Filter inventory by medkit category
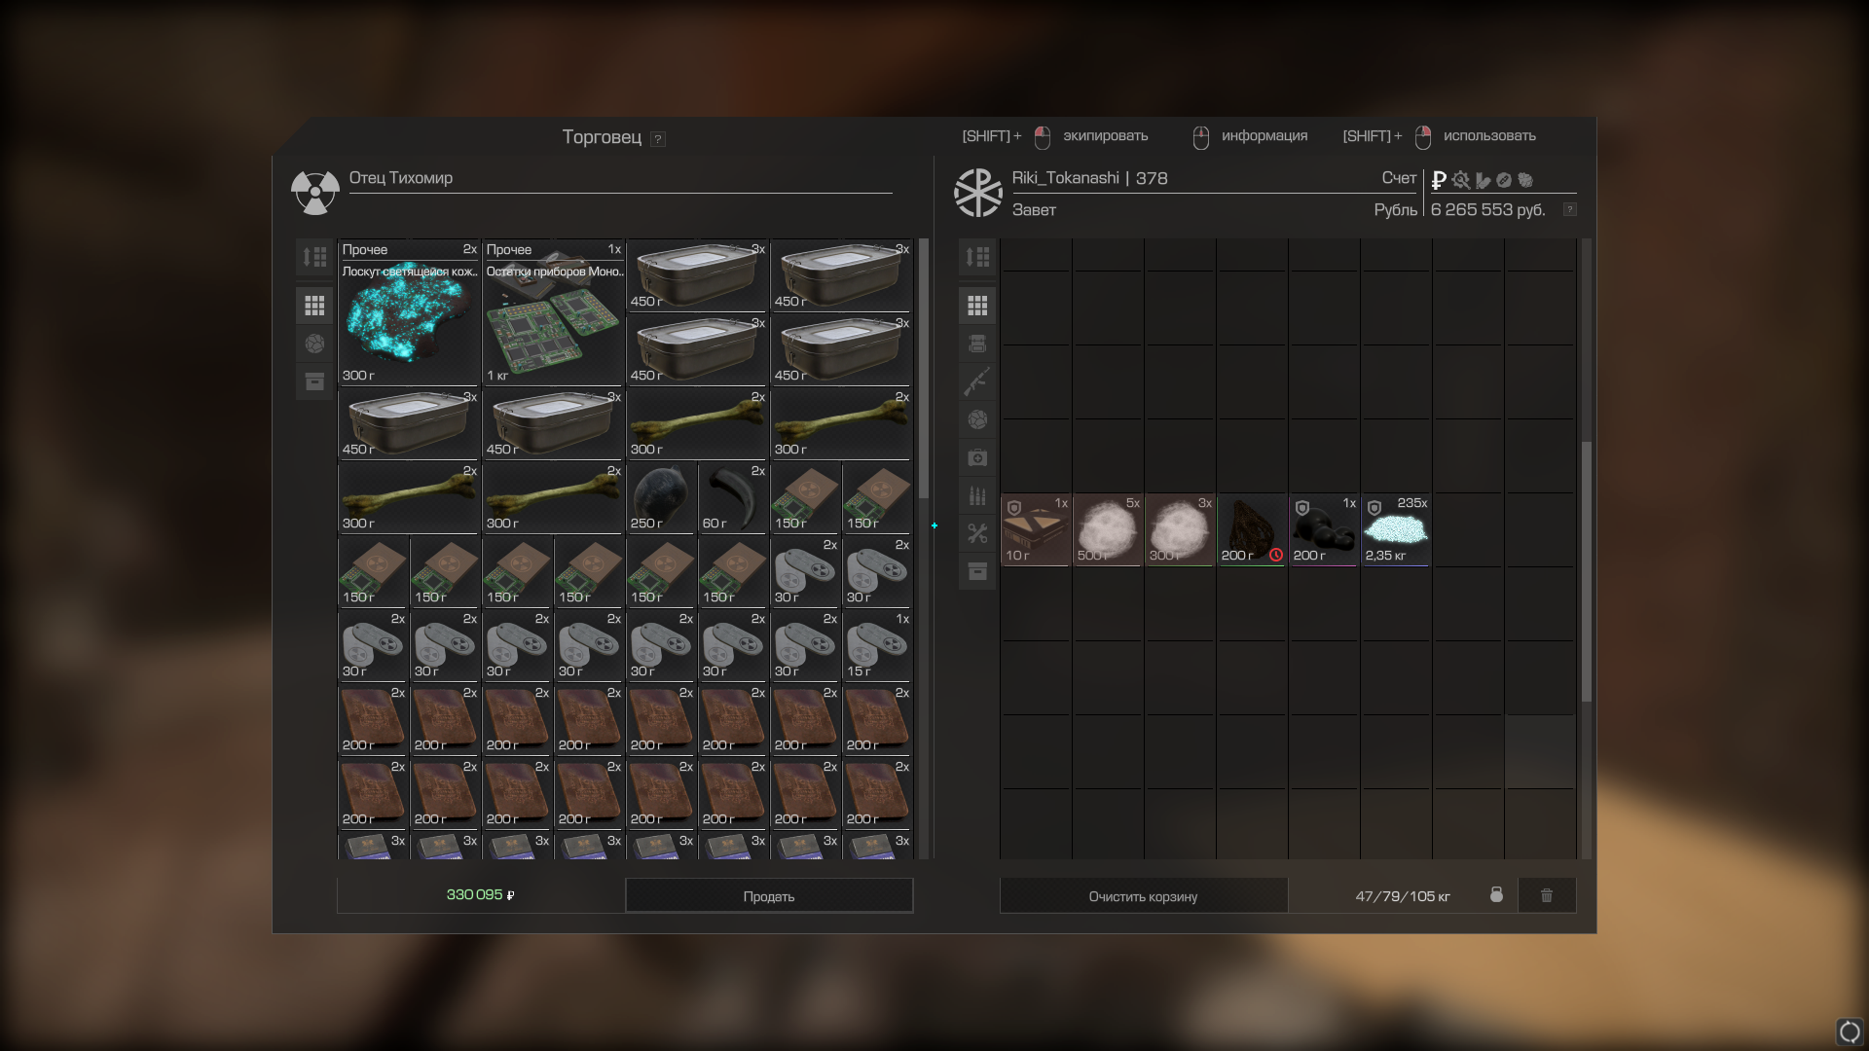This screenshot has width=1869, height=1051. 977,457
